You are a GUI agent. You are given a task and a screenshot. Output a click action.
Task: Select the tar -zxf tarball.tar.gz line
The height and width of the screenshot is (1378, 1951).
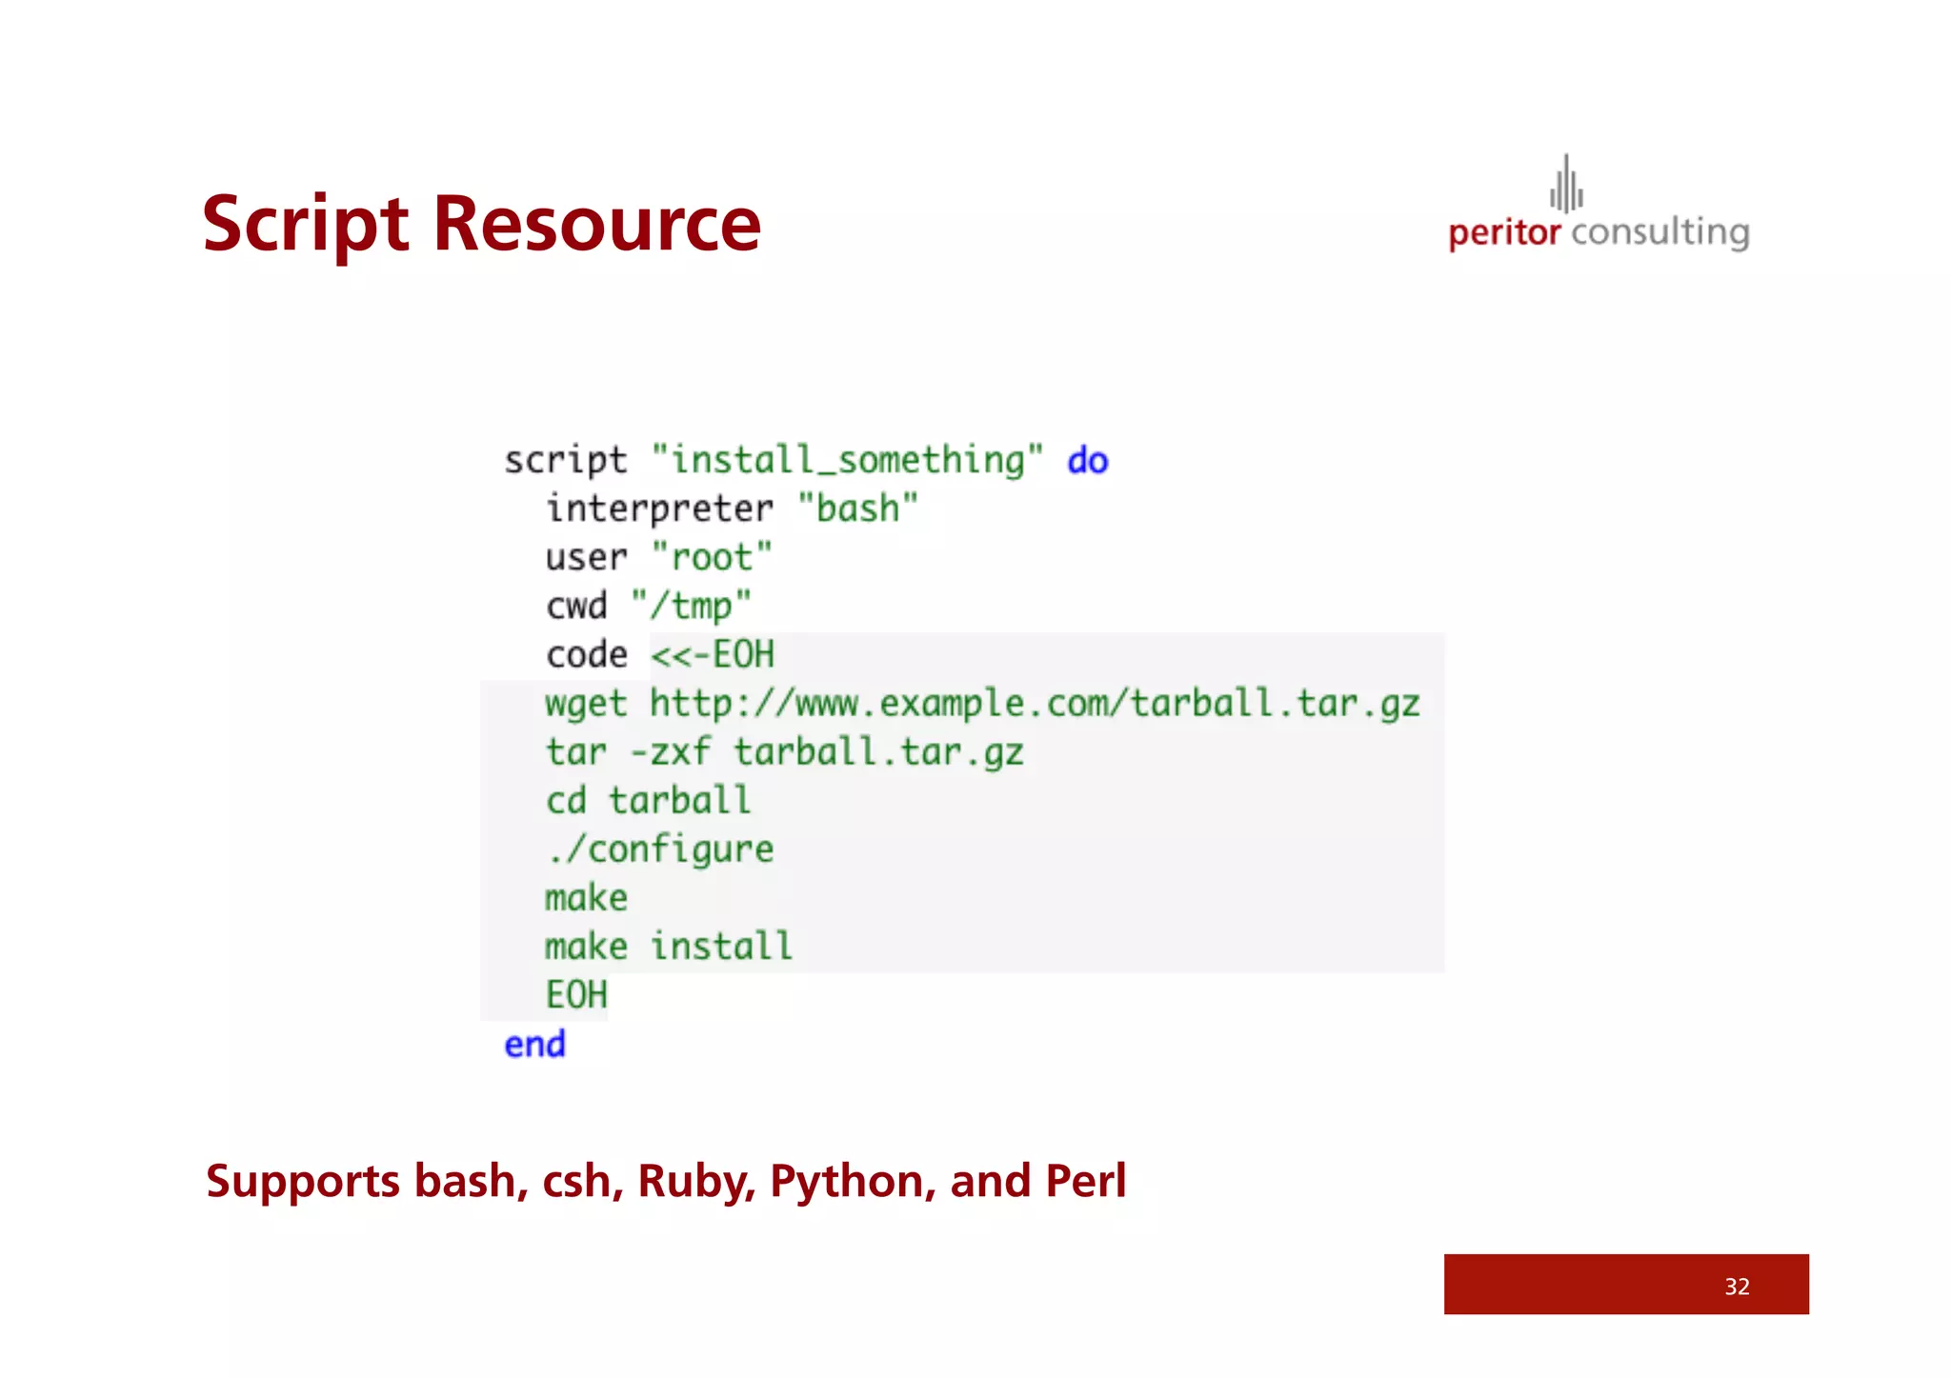tap(784, 752)
